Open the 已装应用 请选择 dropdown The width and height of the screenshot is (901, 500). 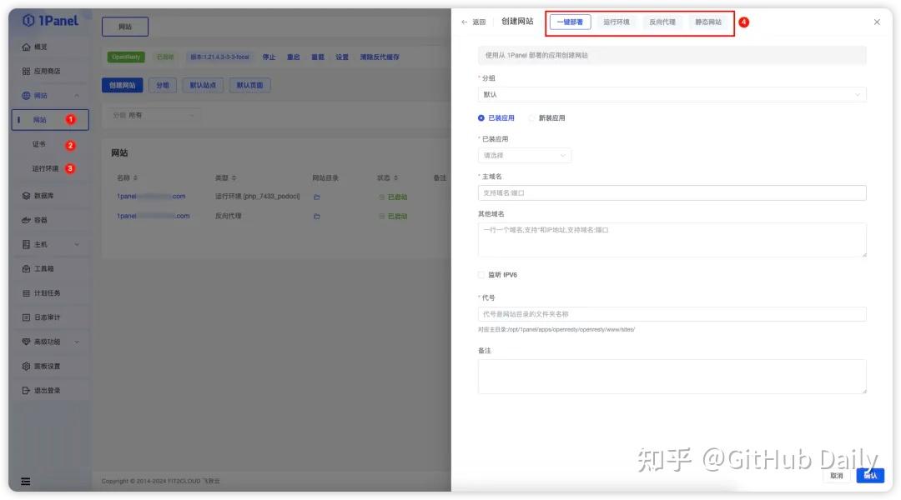pos(524,155)
